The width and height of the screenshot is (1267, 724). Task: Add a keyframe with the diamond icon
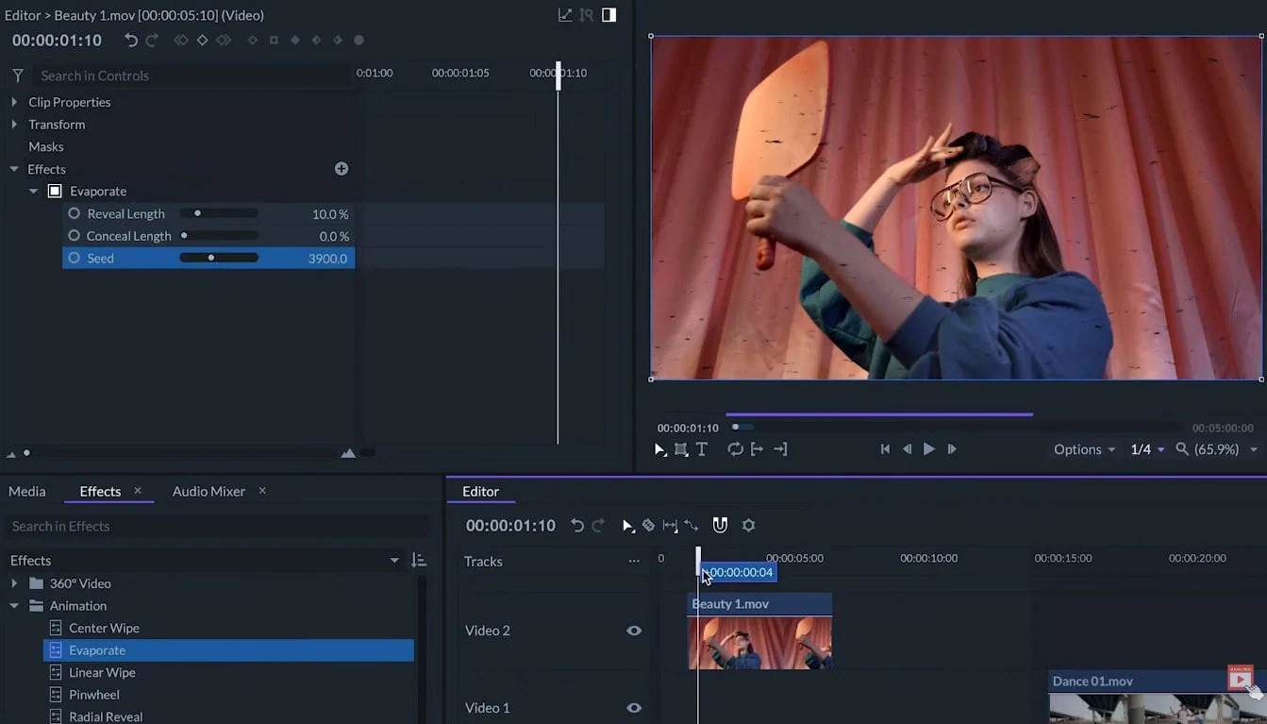(x=201, y=40)
